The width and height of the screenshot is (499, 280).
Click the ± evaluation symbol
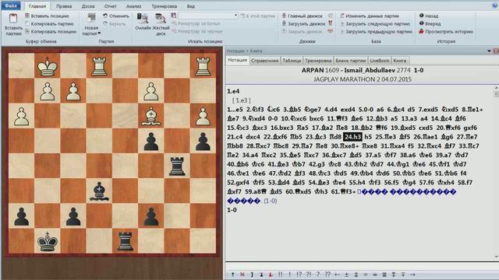click(x=346, y=275)
